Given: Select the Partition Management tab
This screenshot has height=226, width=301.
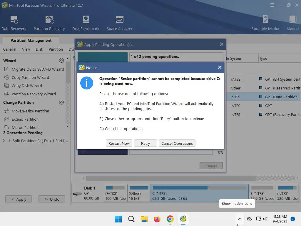Looking at the screenshot, I should 31,40.
